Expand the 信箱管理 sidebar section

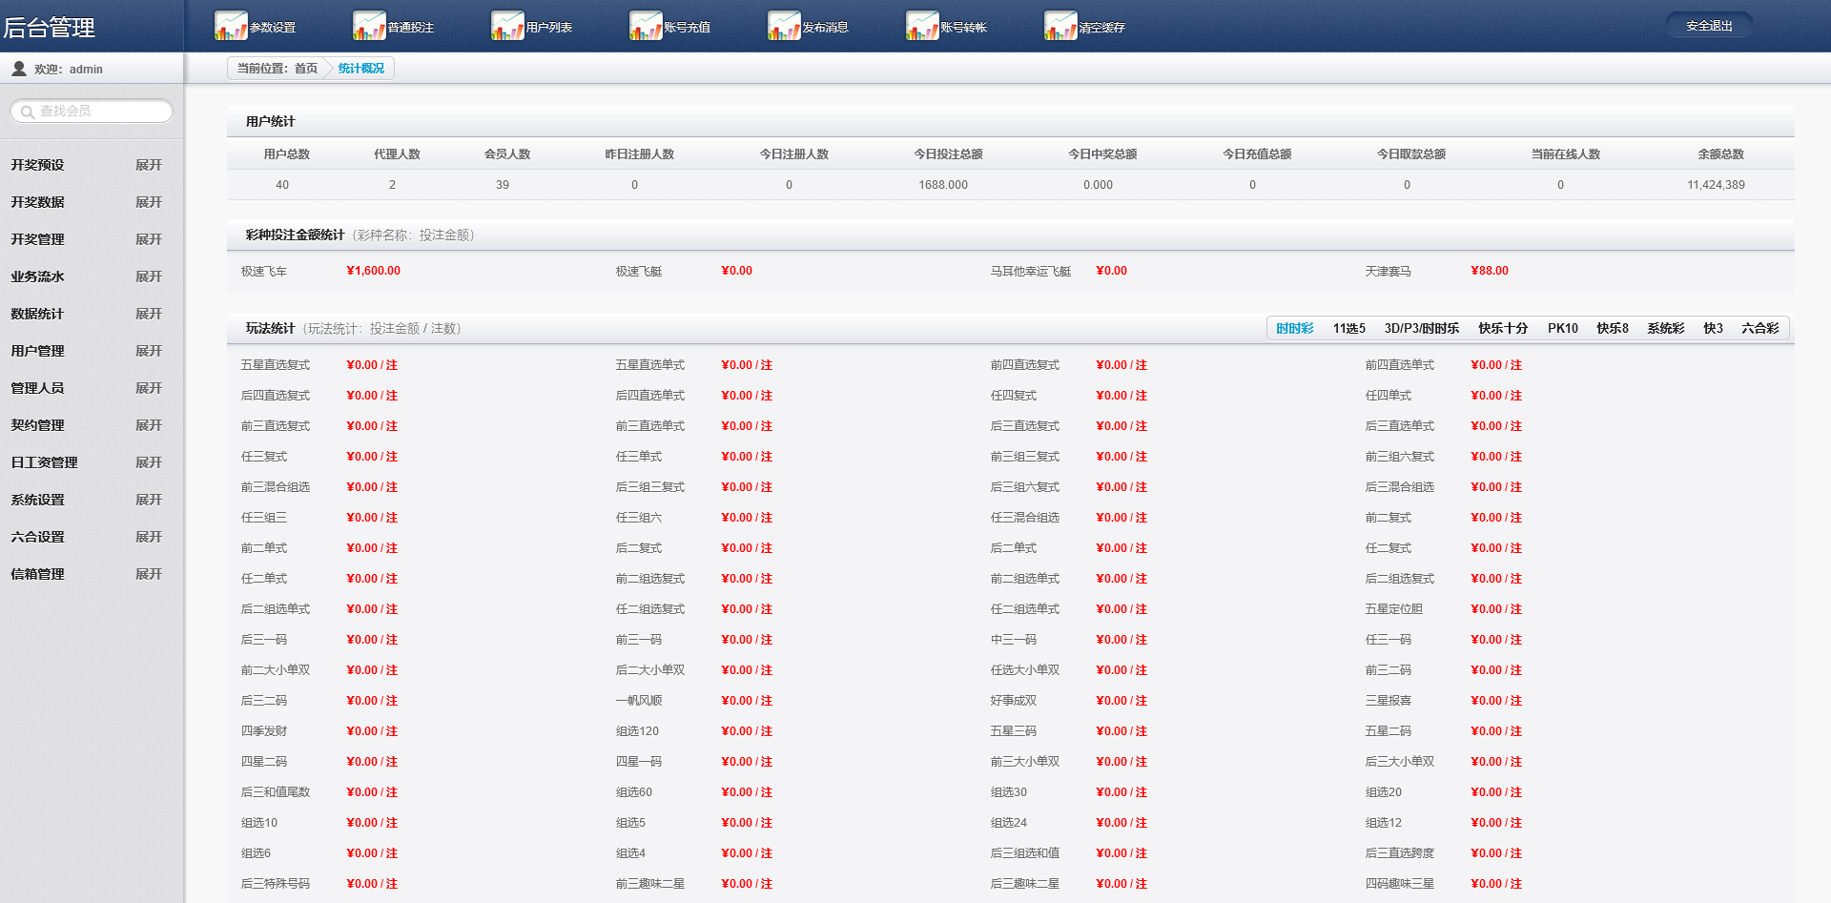click(x=148, y=574)
